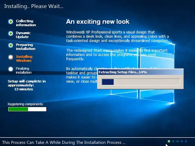Click 'The redesigned Start menu' paragraph
The width and height of the screenshot is (195, 146).
[x=117, y=55]
